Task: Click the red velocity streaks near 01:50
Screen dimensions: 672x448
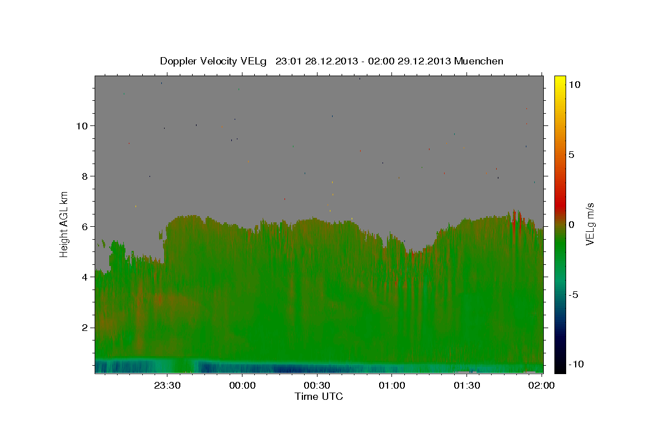Action: [x=517, y=221]
